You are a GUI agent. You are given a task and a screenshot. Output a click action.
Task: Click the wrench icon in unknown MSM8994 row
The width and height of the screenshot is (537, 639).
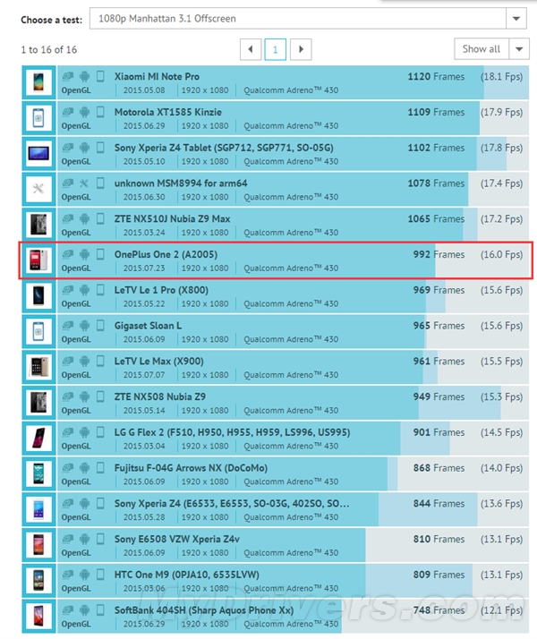pos(84,183)
